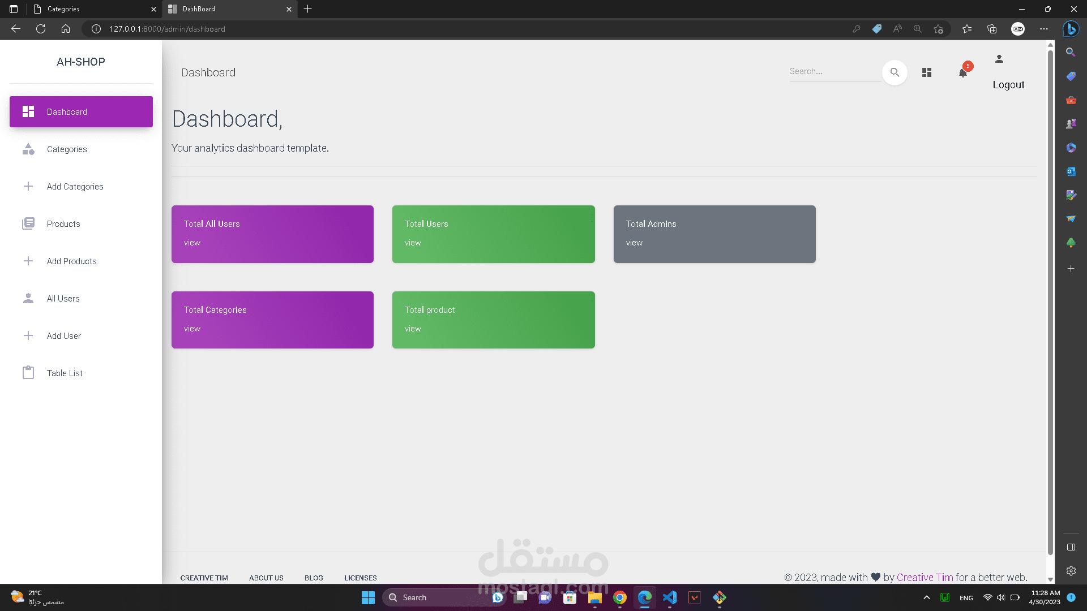
Task: Open the ABOUT US footer link
Action: (x=266, y=578)
